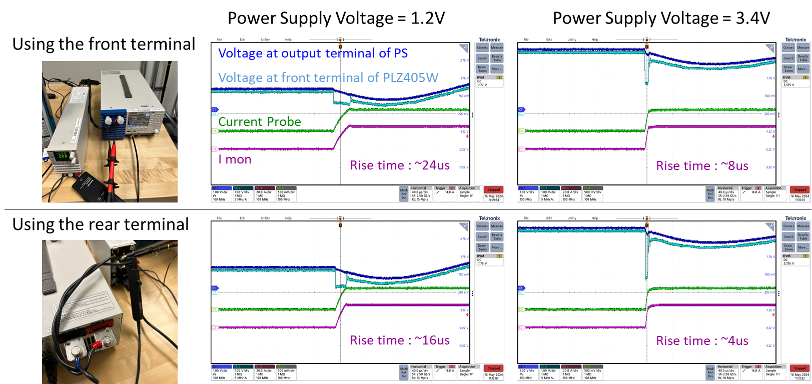Click Draw Zoom on the ~16us scope

pyautogui.click(x=482, y=247)
